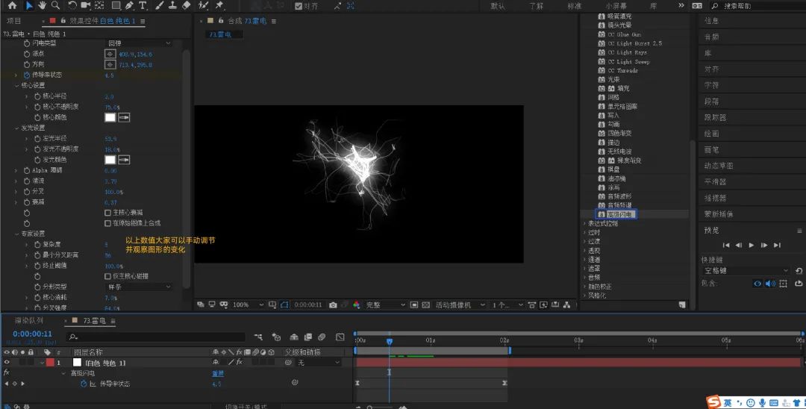Switch to the 项目 panel tab
Image resolution: width=806 pixels, height=409 pixels.
14,21
